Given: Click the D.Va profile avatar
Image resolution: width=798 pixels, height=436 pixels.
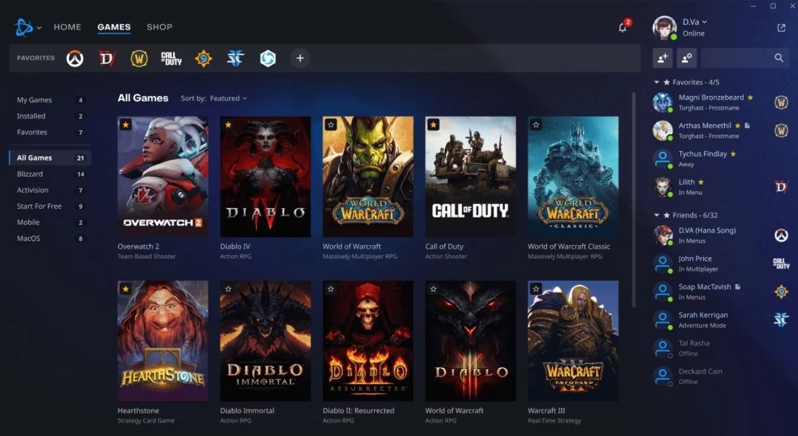Looking at the screenshot, I should (665, 27).
